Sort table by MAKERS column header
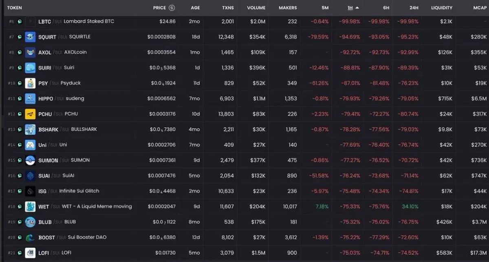Image resolution: width=489 pixels, height=262 pixels. 288,8
